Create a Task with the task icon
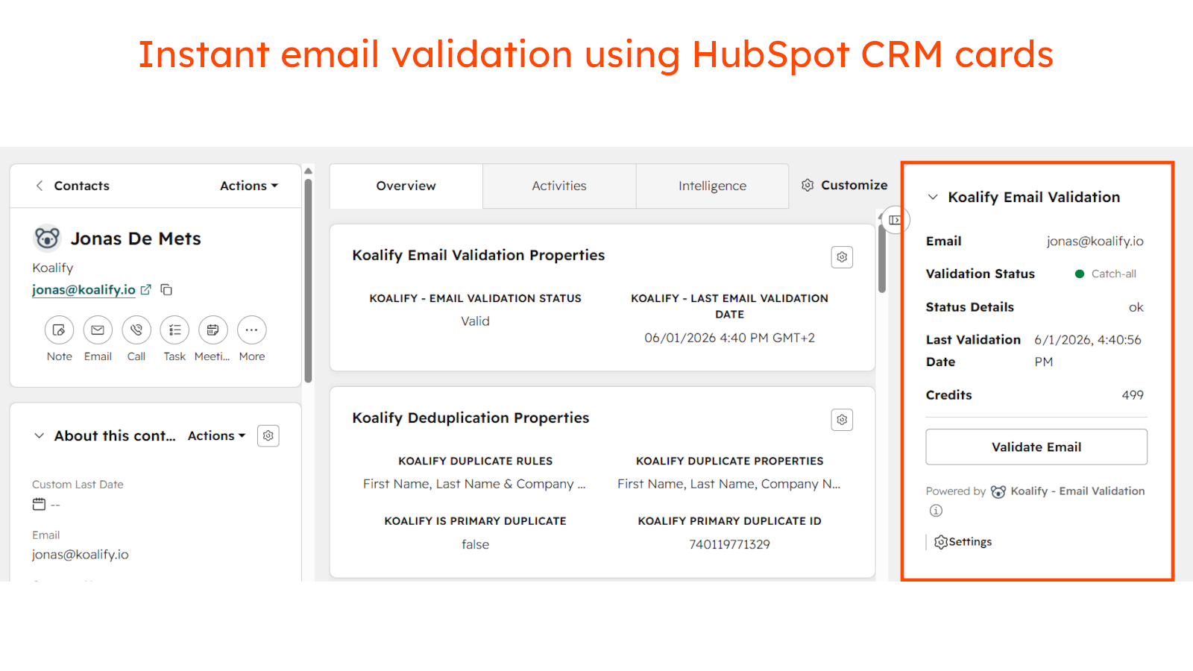This screenshot has height=671, width=1193. coord(174,330)
